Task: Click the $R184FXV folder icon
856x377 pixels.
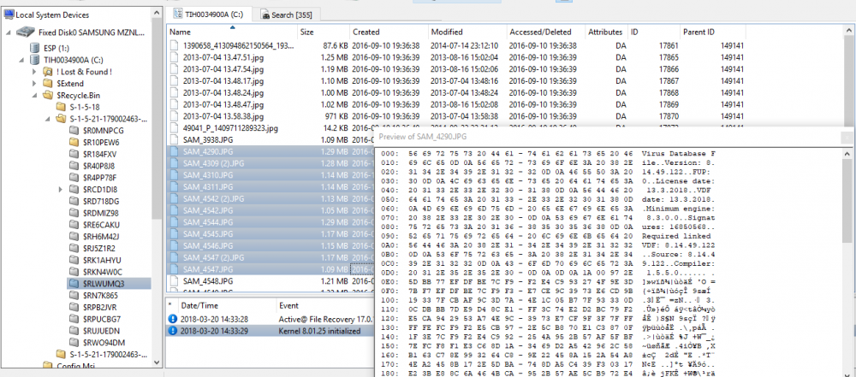Action: (x=74, y=155)
